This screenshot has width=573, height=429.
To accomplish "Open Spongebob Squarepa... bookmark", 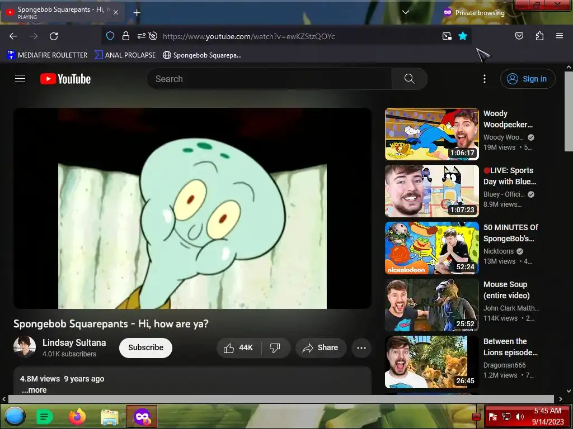I will pyautogui.click(x=202, y=55).
